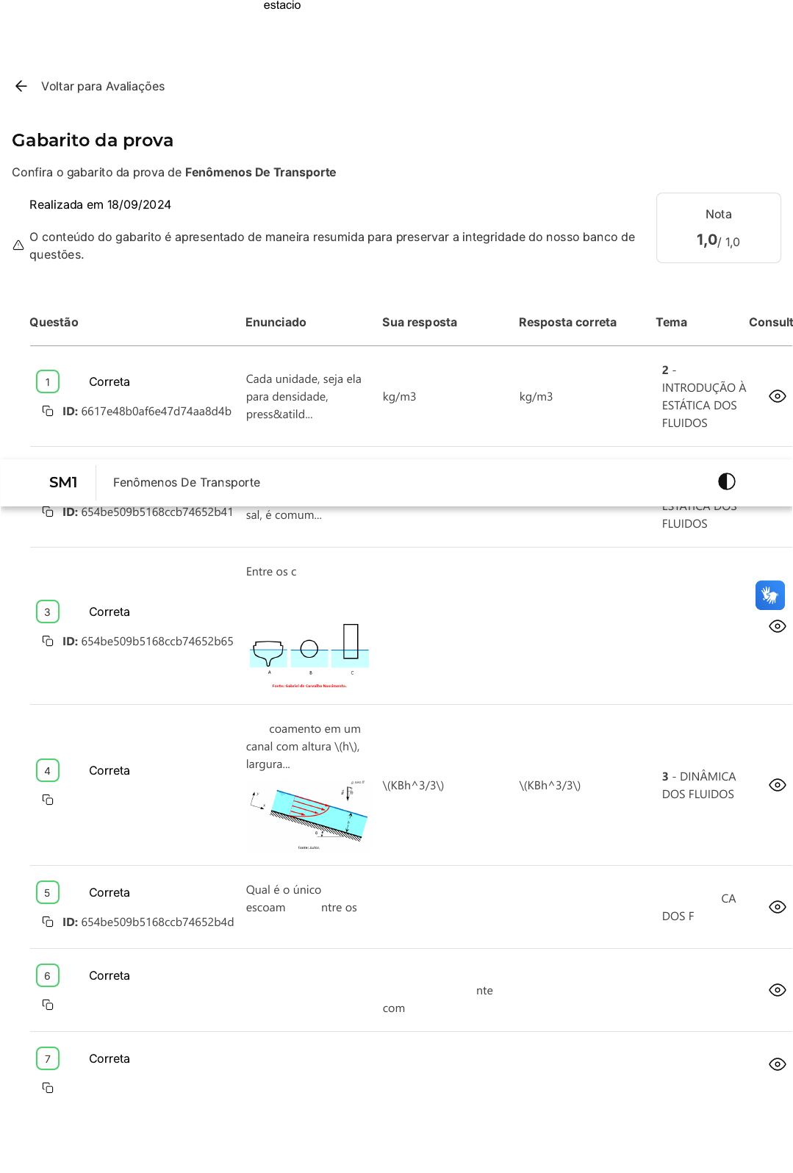Open question 5 view via eye icon

[777, 907]
